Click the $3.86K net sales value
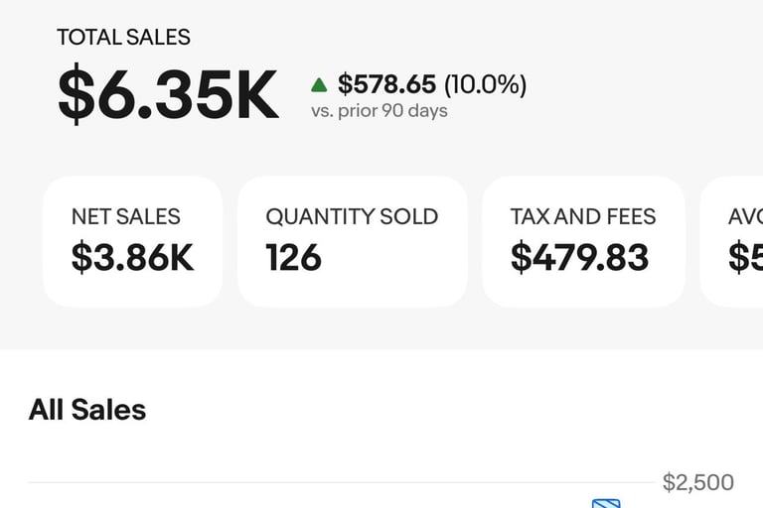The image size is (763, 508). point(132,258)
